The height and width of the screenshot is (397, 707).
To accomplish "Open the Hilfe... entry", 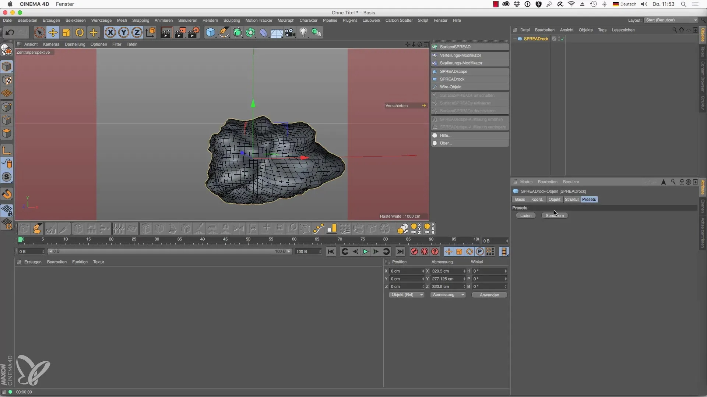I will tap(470, 136).
